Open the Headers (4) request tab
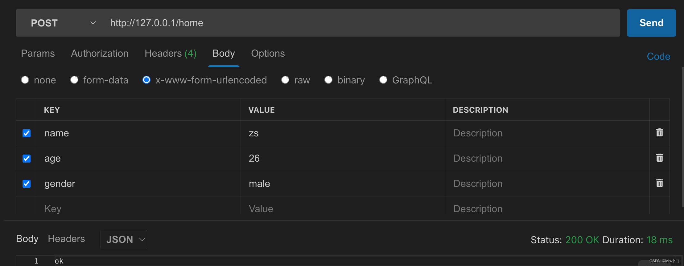This screenshot has width=684, height=266. pyautogui.click(x=171, y=53)
